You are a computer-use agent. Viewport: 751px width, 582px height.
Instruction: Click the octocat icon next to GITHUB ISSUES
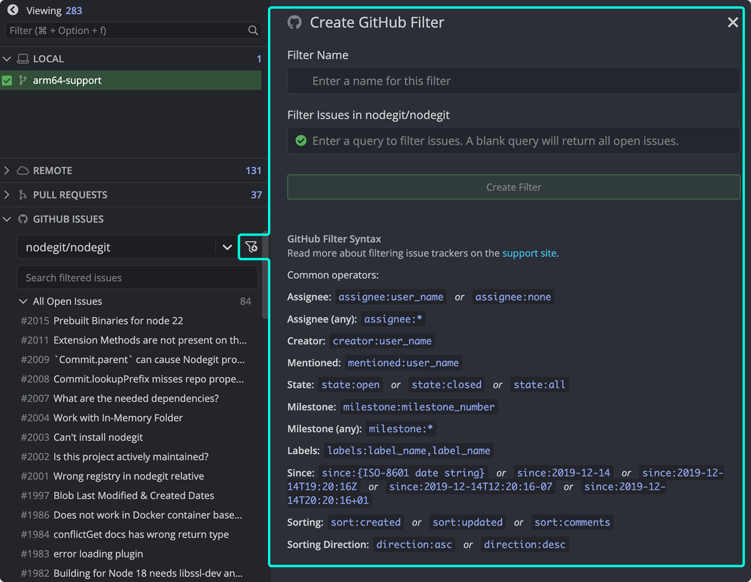(23, 219)
